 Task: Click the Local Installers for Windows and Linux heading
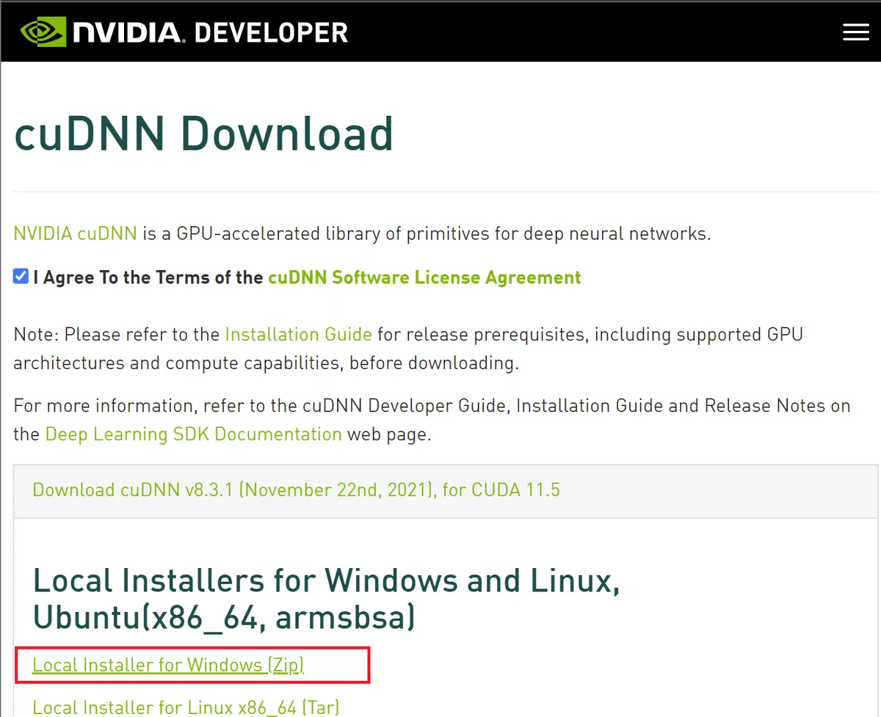click(327, 581)
